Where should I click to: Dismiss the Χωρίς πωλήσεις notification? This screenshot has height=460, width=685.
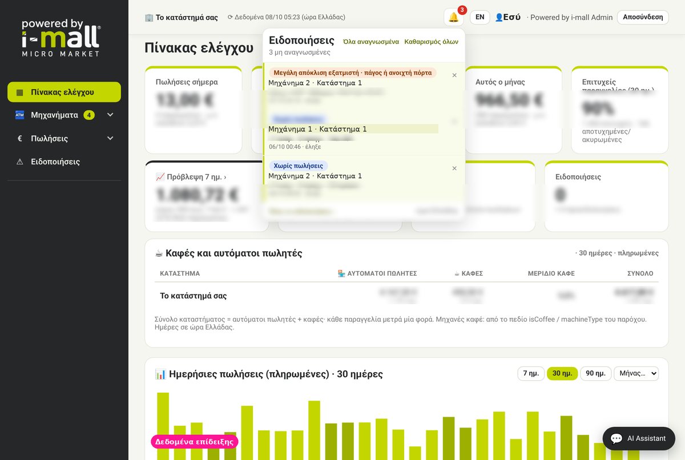[x=454, y=168]
